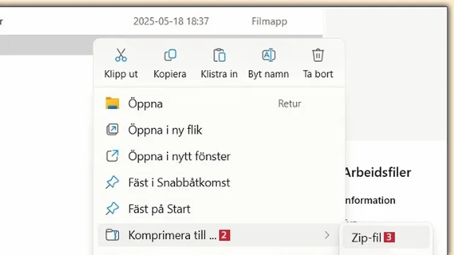The image size is (454, 255).
Task: Click the Ta bort trash can icon
Action: 318,56
